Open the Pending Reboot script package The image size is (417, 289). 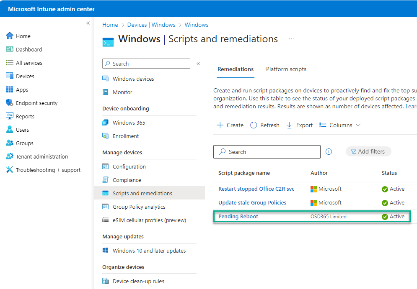coord(238,216)
